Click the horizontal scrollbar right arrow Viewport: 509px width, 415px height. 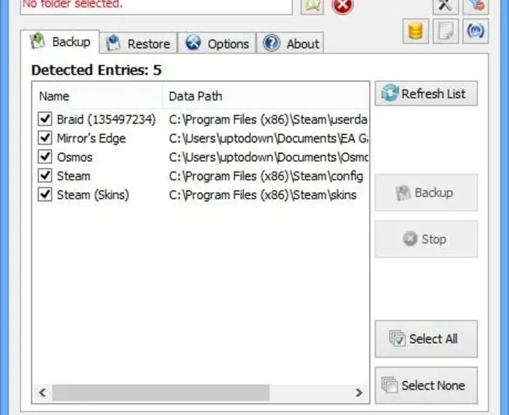tap(359, 393)
